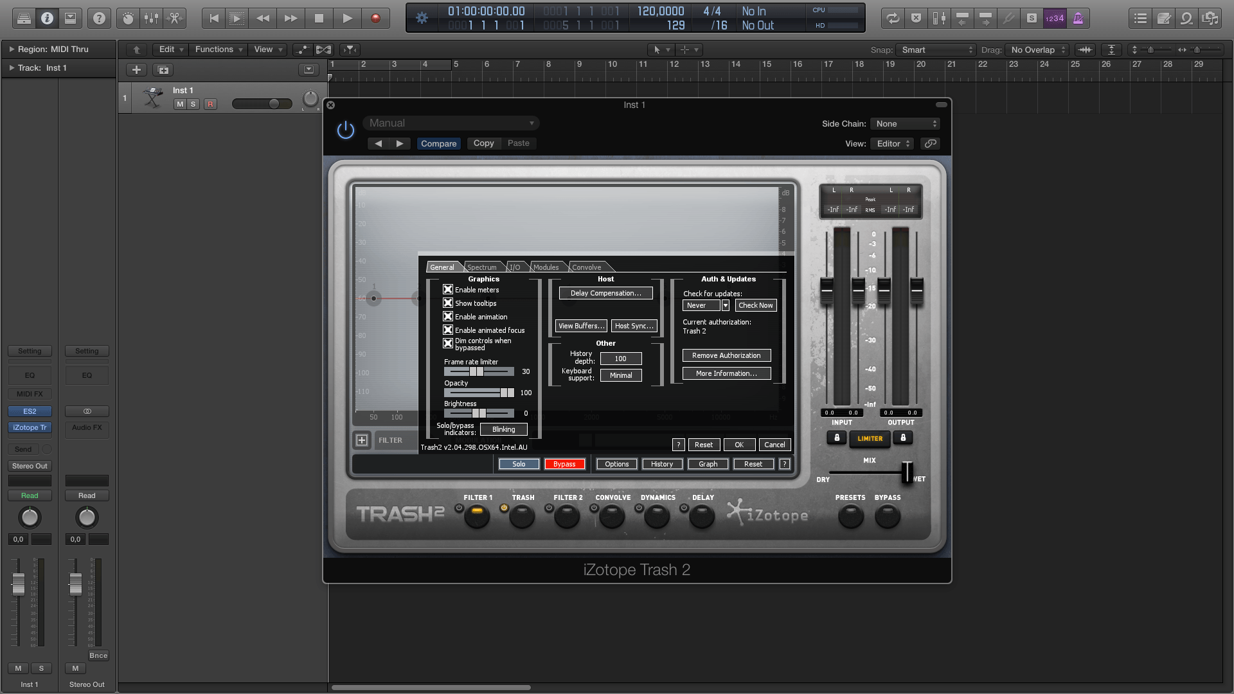Open the Edit menu in tracks area
This screenshot has width=1234, height=694.
coord(170,49)
